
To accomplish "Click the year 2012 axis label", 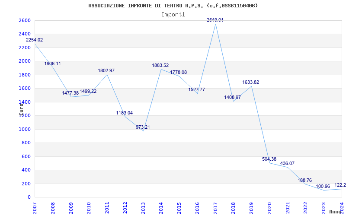I will (125, 208).
